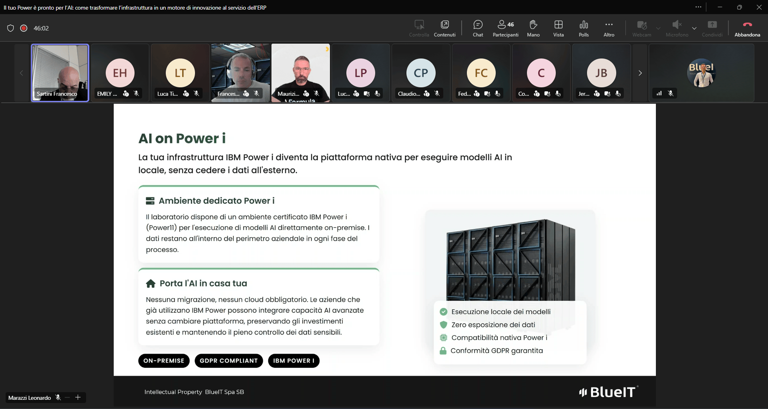Select the LP avatar tile
Viewport: 768px width, 409px height.
coord(361,73)
